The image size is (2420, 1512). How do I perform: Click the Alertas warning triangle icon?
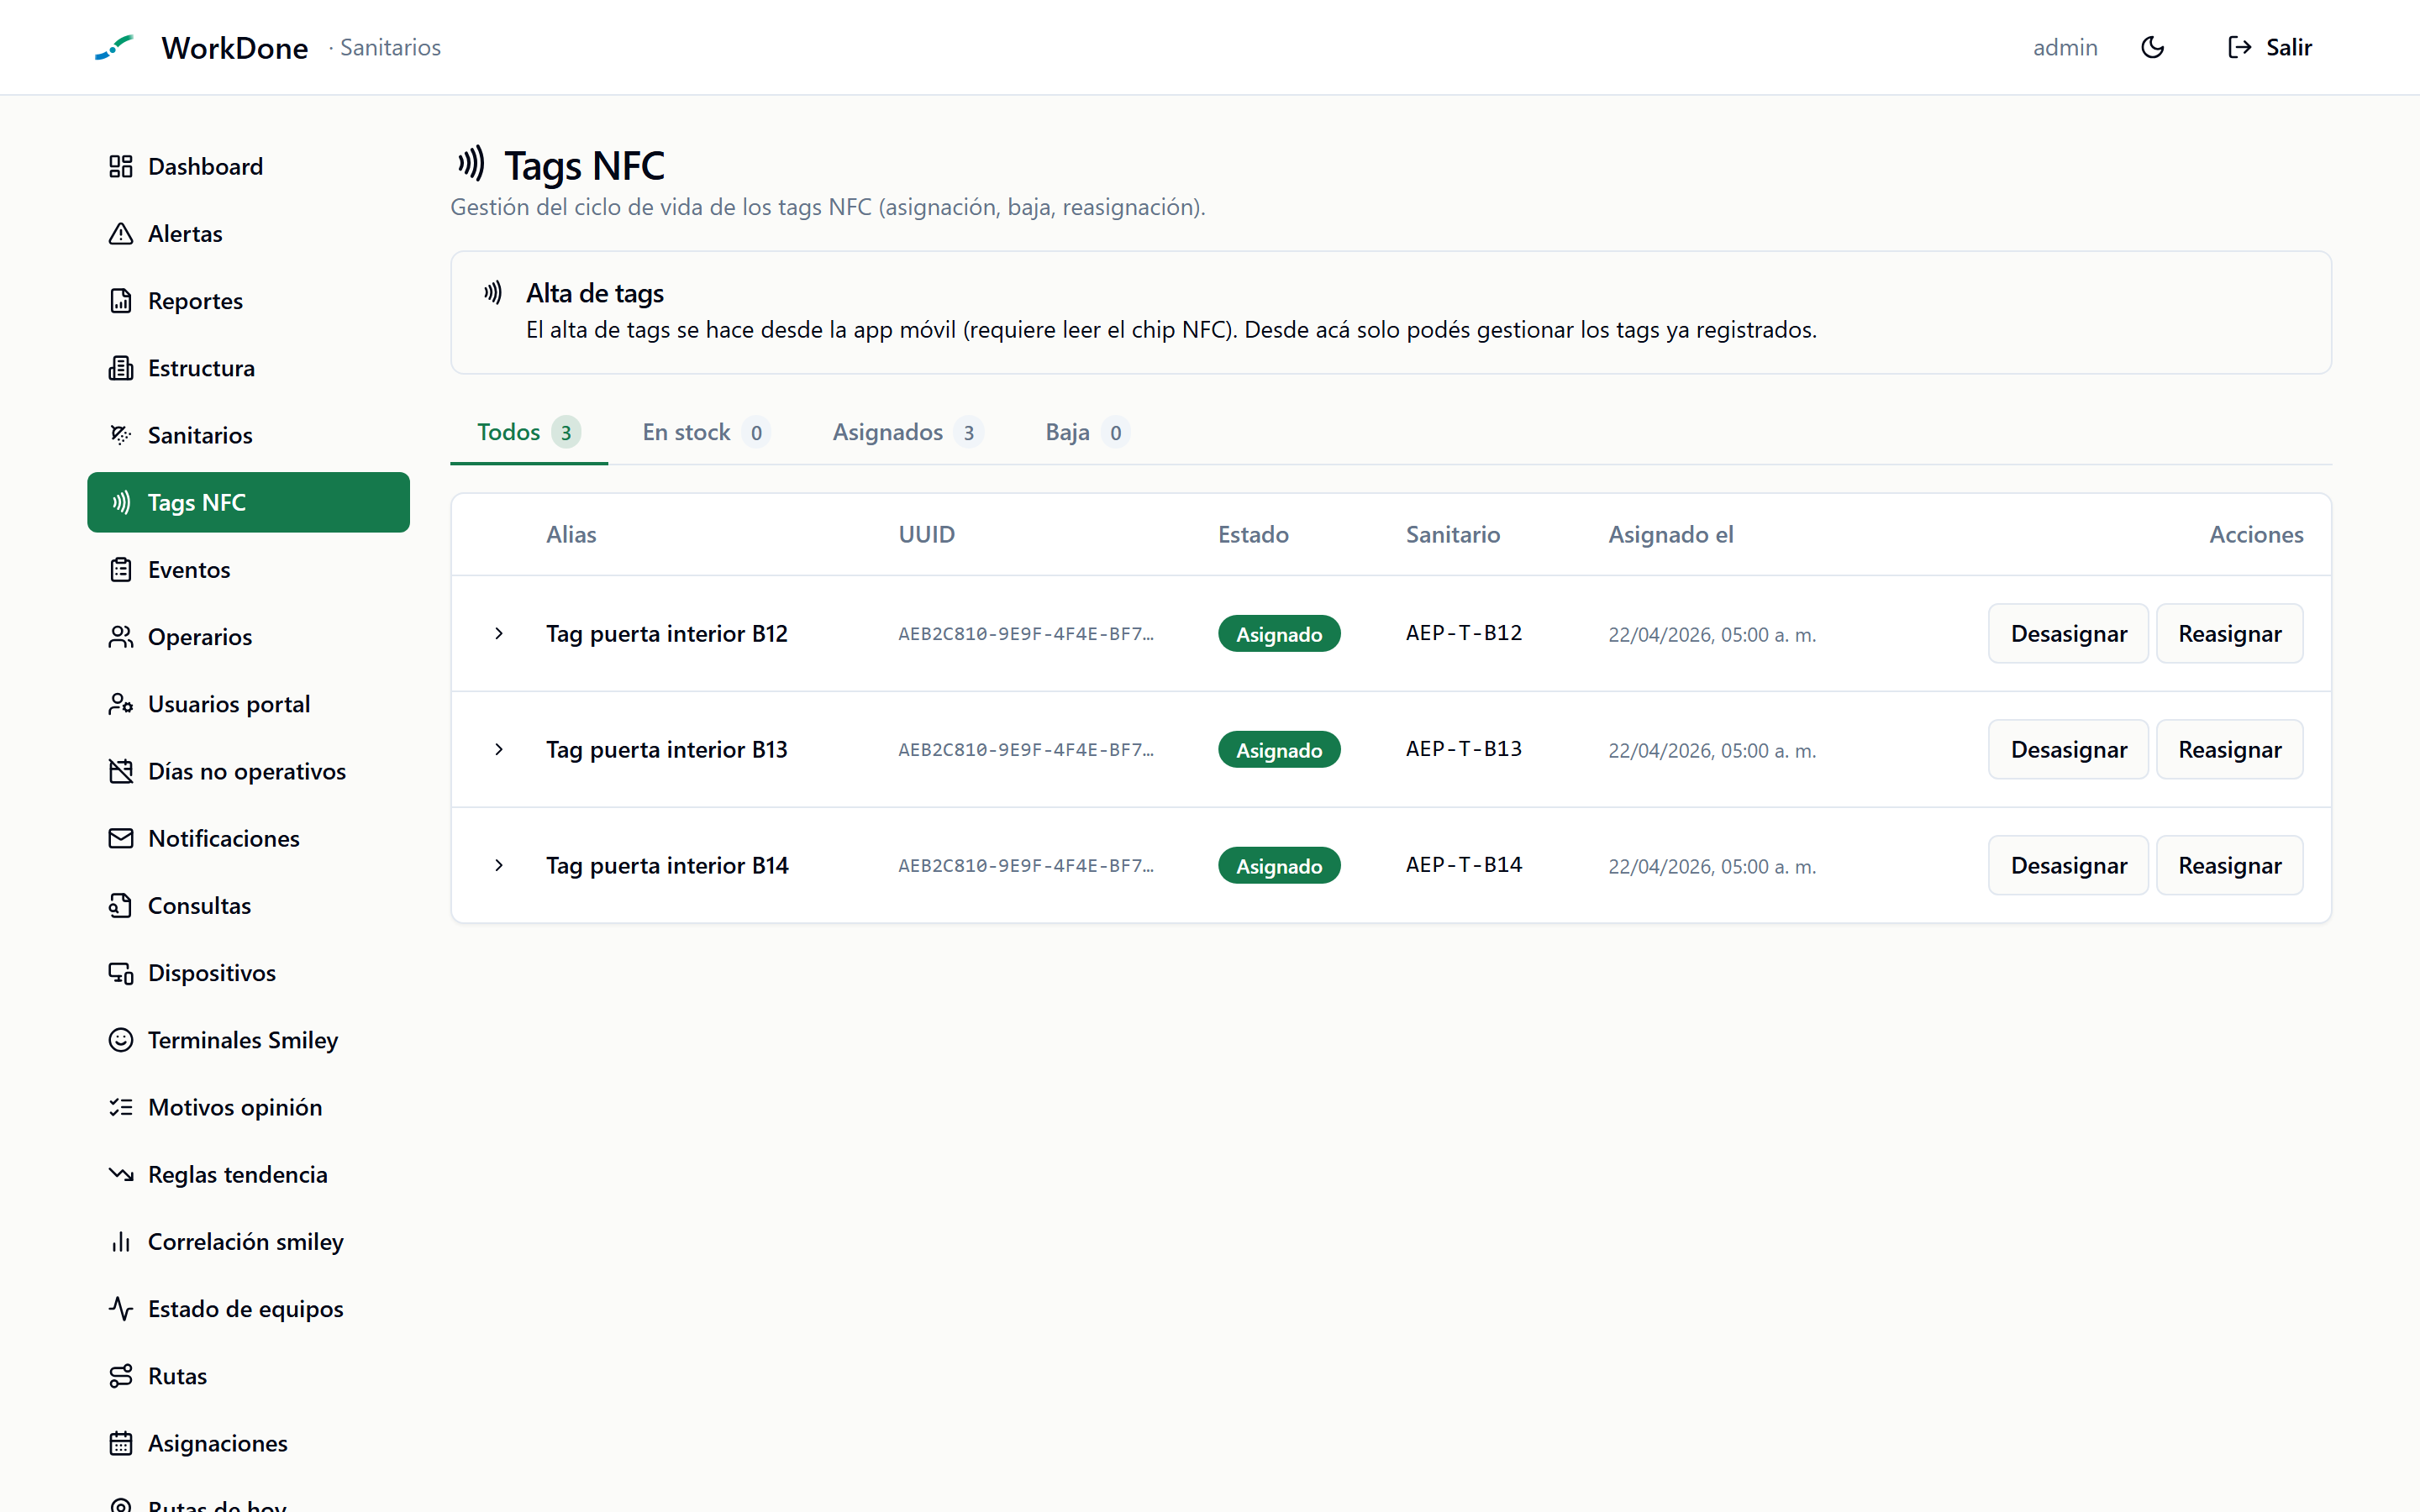click(x=121, y=233)
